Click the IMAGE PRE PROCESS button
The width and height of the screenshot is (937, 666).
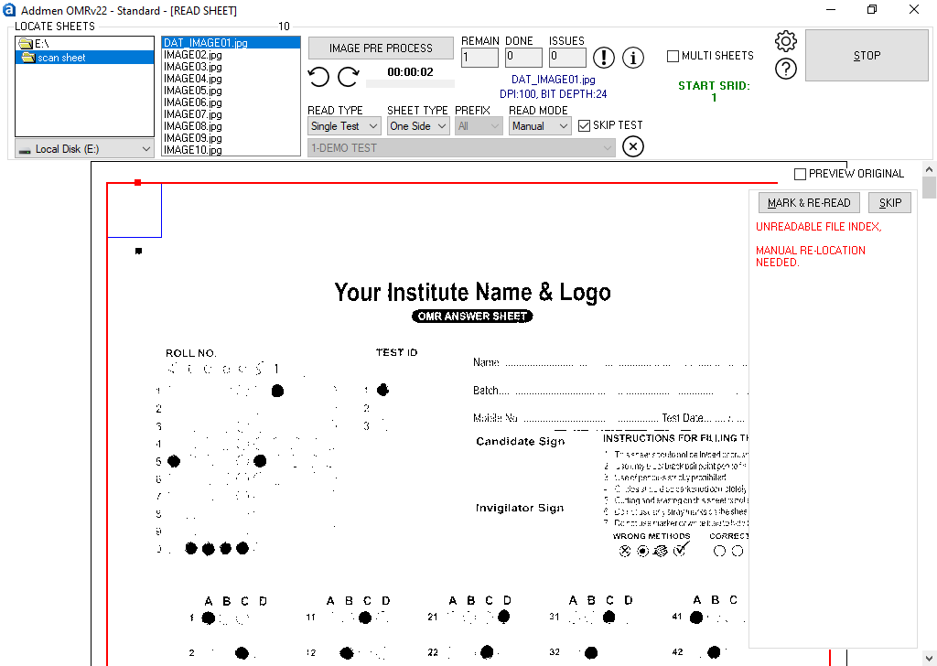(x=381, y=48)
